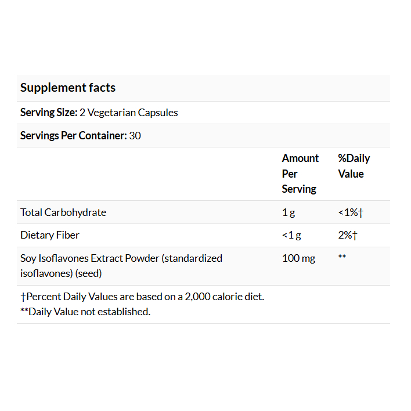
Task: Click the <1%† daily value cell
Action: pos(351,212)
